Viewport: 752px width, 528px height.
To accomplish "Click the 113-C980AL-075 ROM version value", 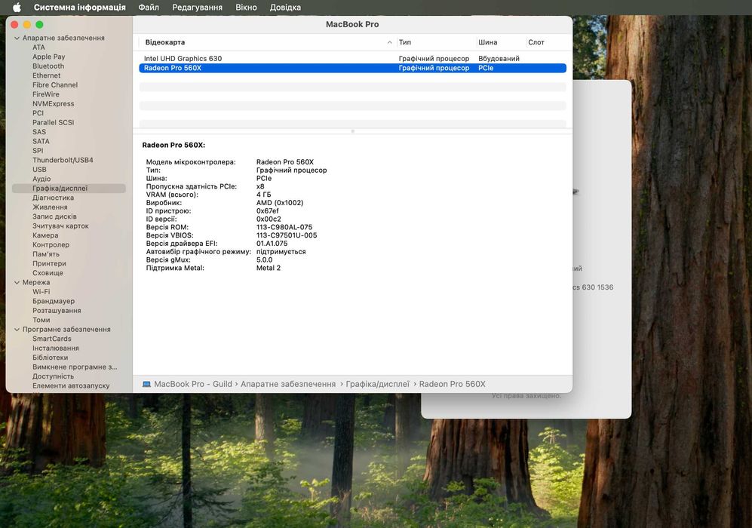I will [284, 227].
